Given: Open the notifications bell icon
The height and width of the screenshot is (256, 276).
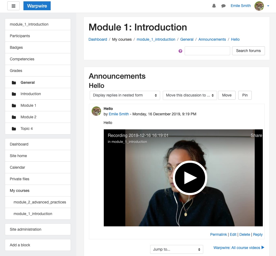Looking at the screenshot, I should (214, 6).
